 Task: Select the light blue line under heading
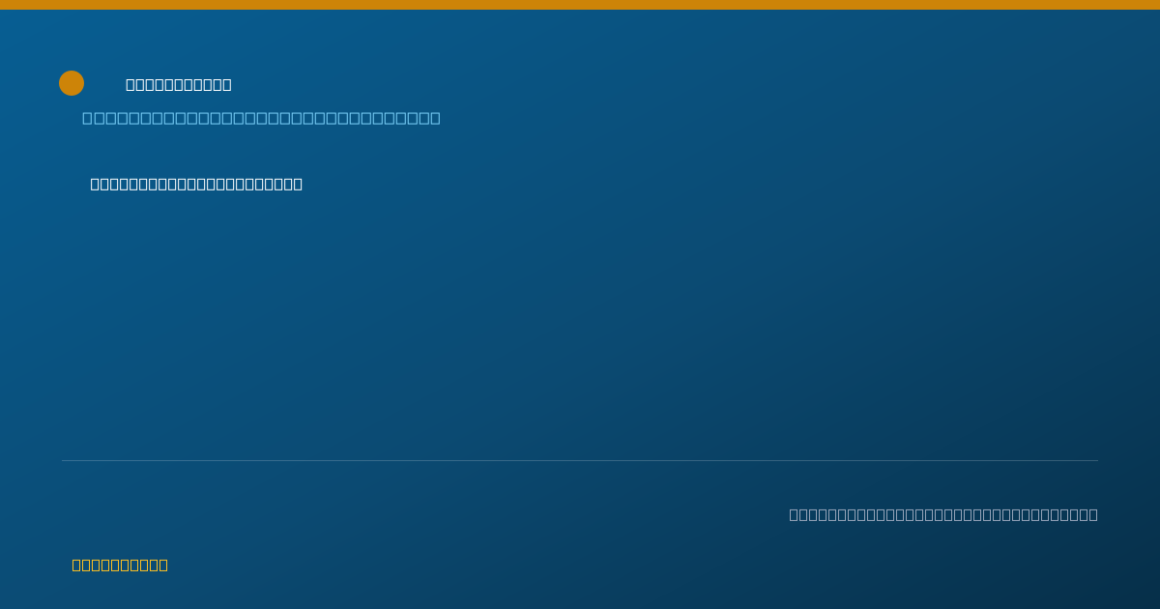point(261,118)
